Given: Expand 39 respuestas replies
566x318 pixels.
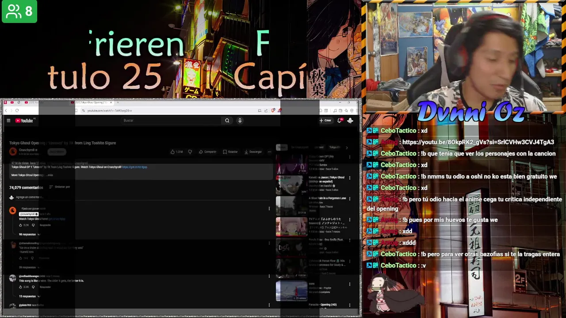Looking at the screenshot, I should click(29, 267).
